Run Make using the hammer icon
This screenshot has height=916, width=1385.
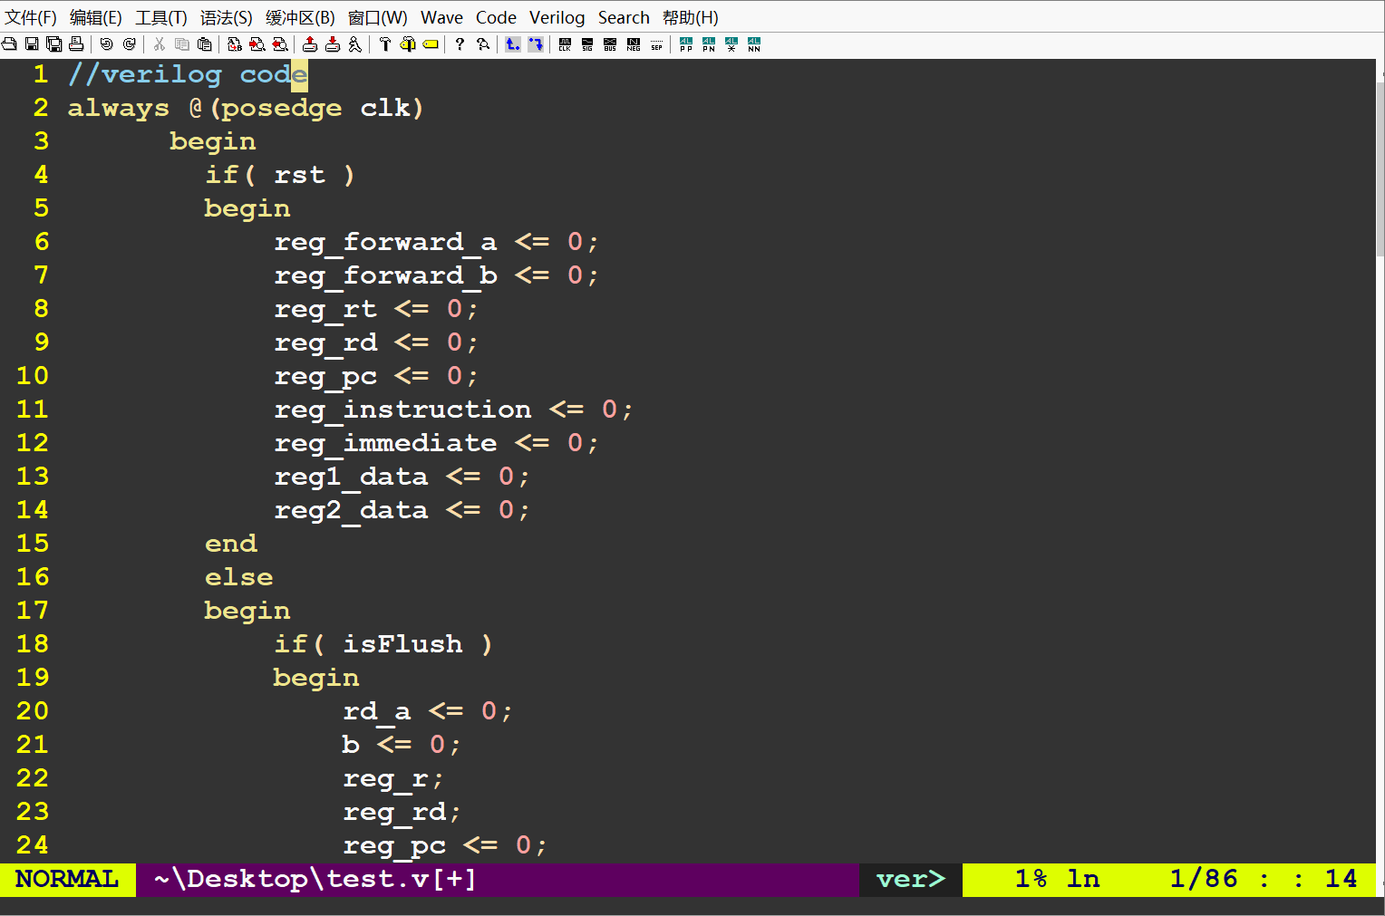(x=385, y=44)
